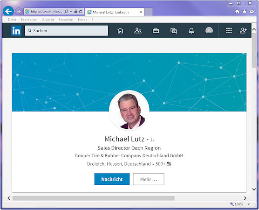
Task: Open the browser Tools gear icon
Action: tap(252, 11)
